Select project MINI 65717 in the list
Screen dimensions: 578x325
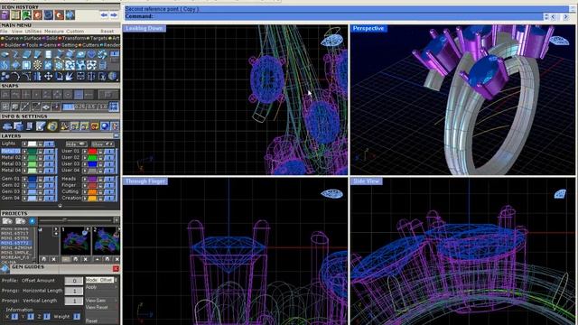[x=14, y=234]
